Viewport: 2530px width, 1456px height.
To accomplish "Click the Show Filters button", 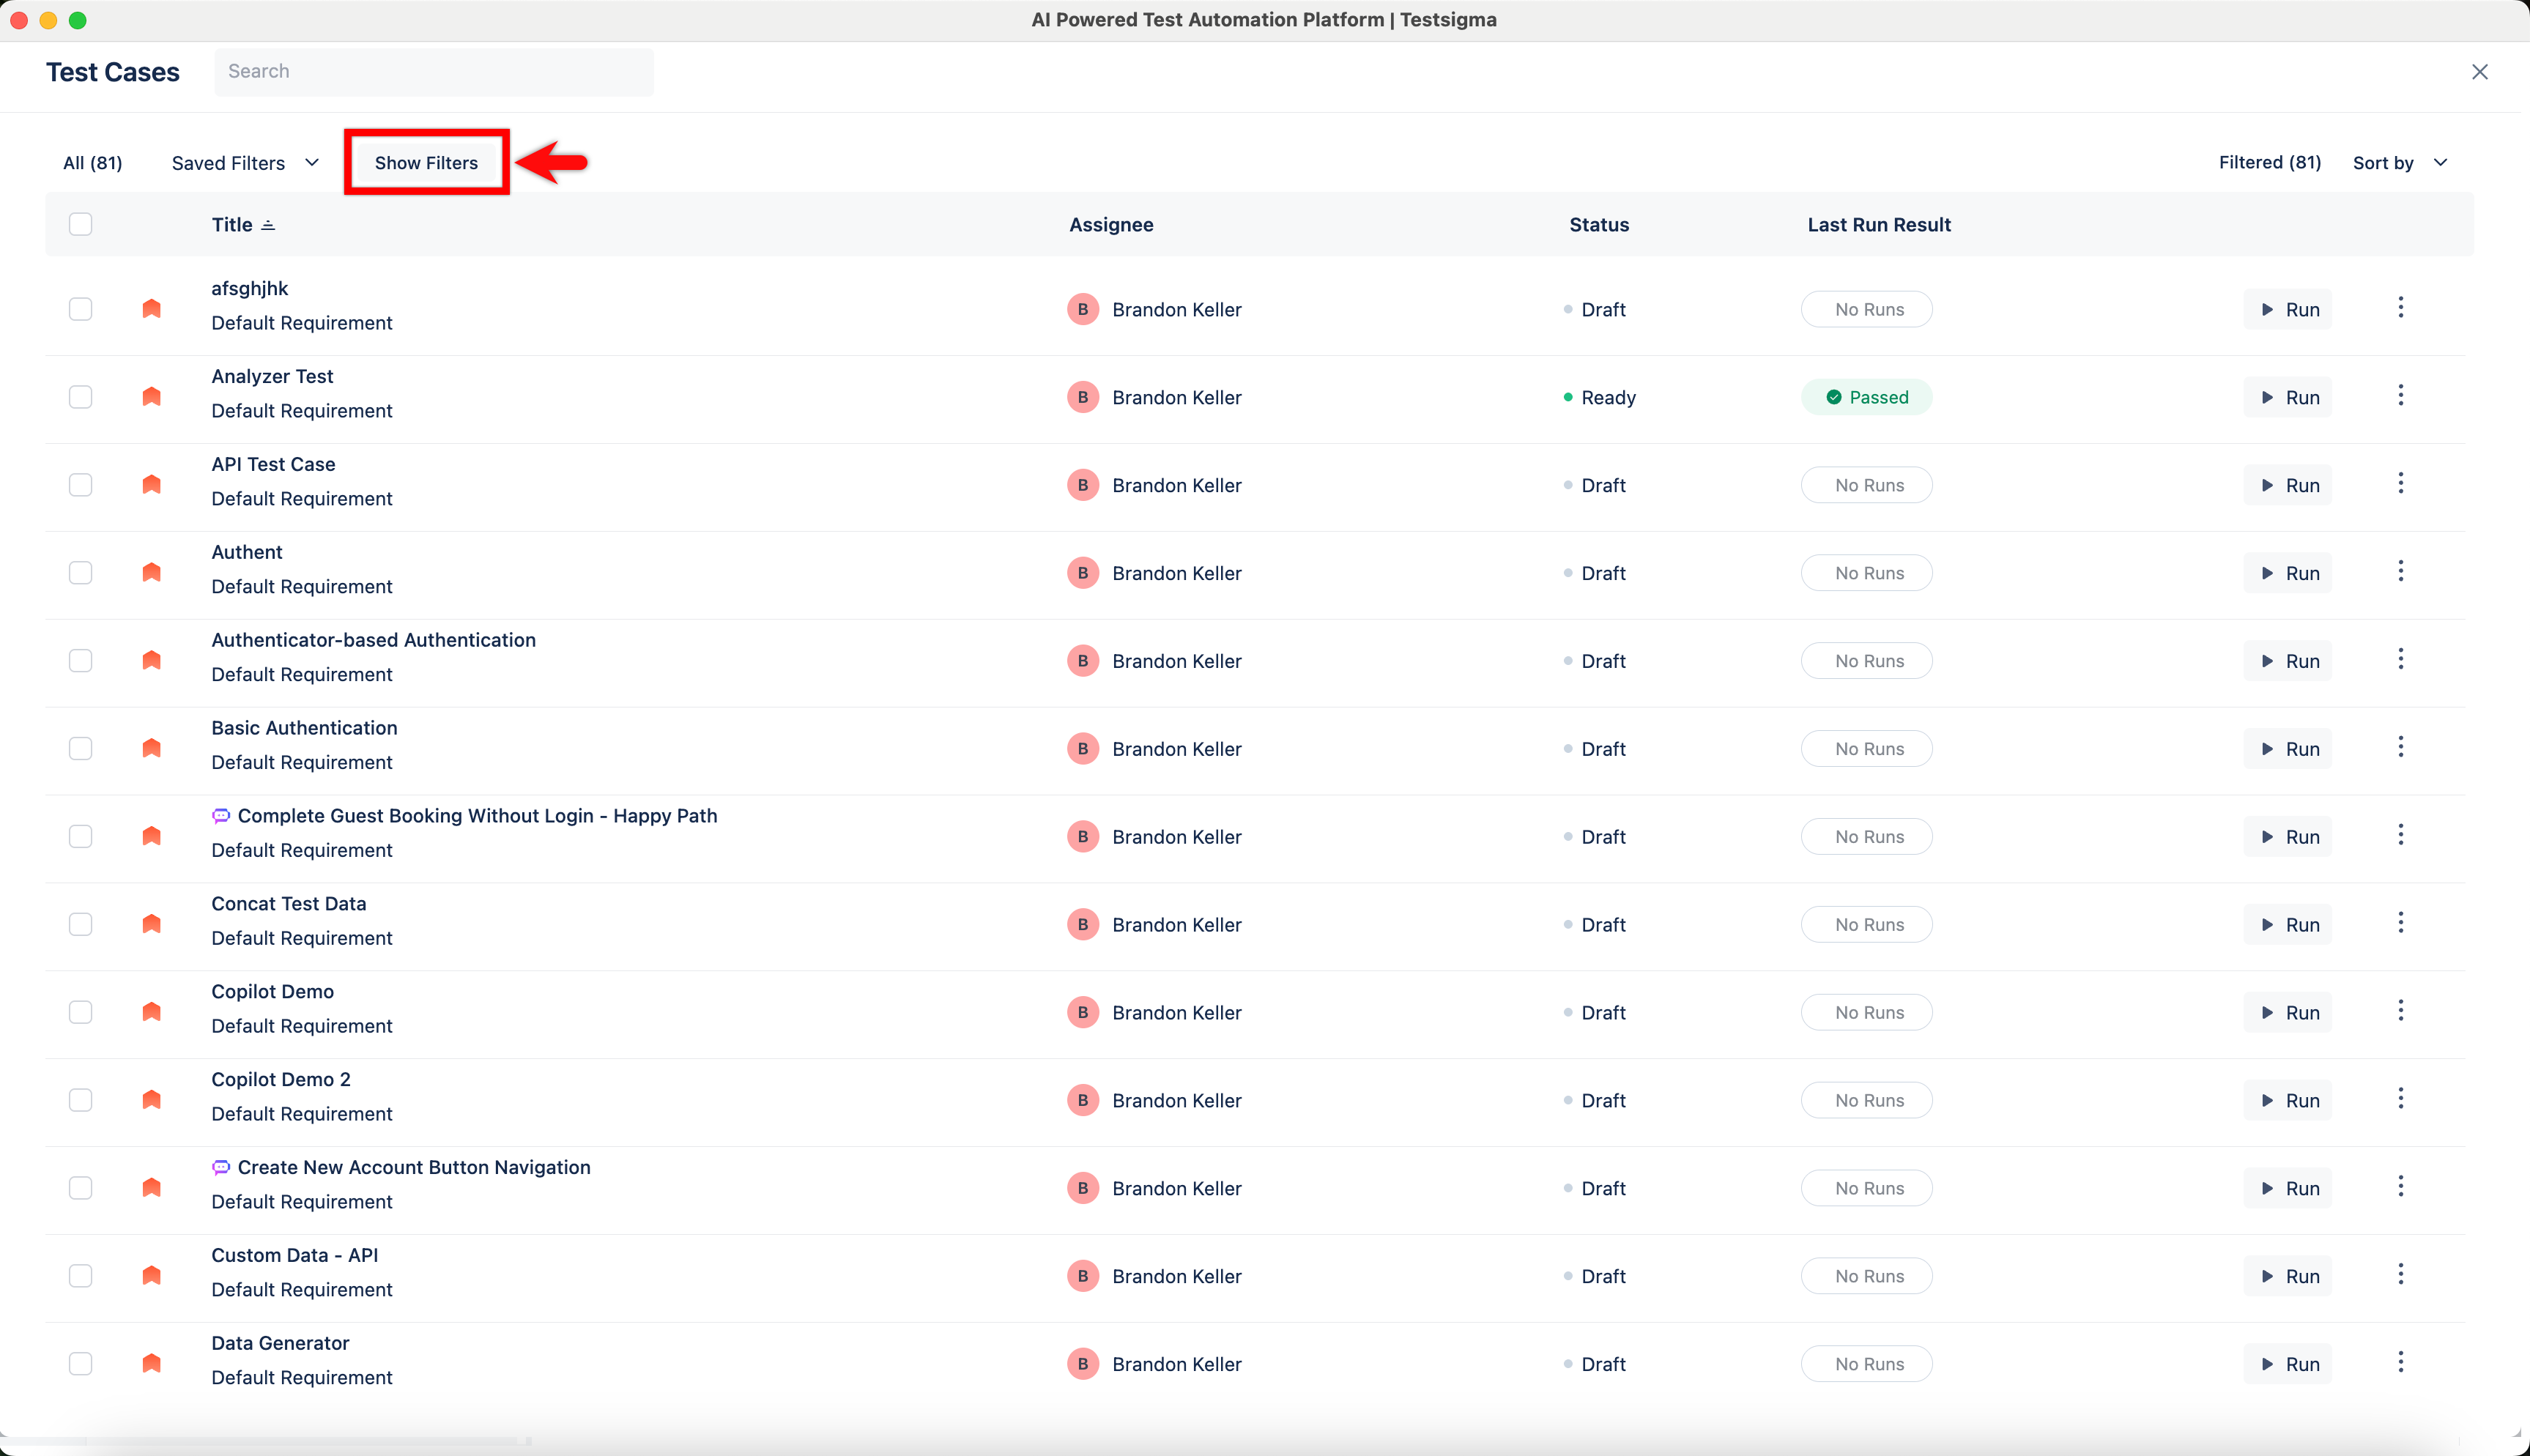I will pyautogui.click(x=426, y=162).
